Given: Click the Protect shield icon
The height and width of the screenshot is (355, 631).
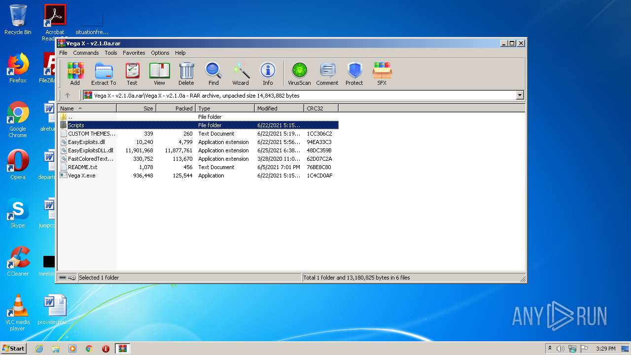Looking at the screenshot, I should [x=354, y=74].
